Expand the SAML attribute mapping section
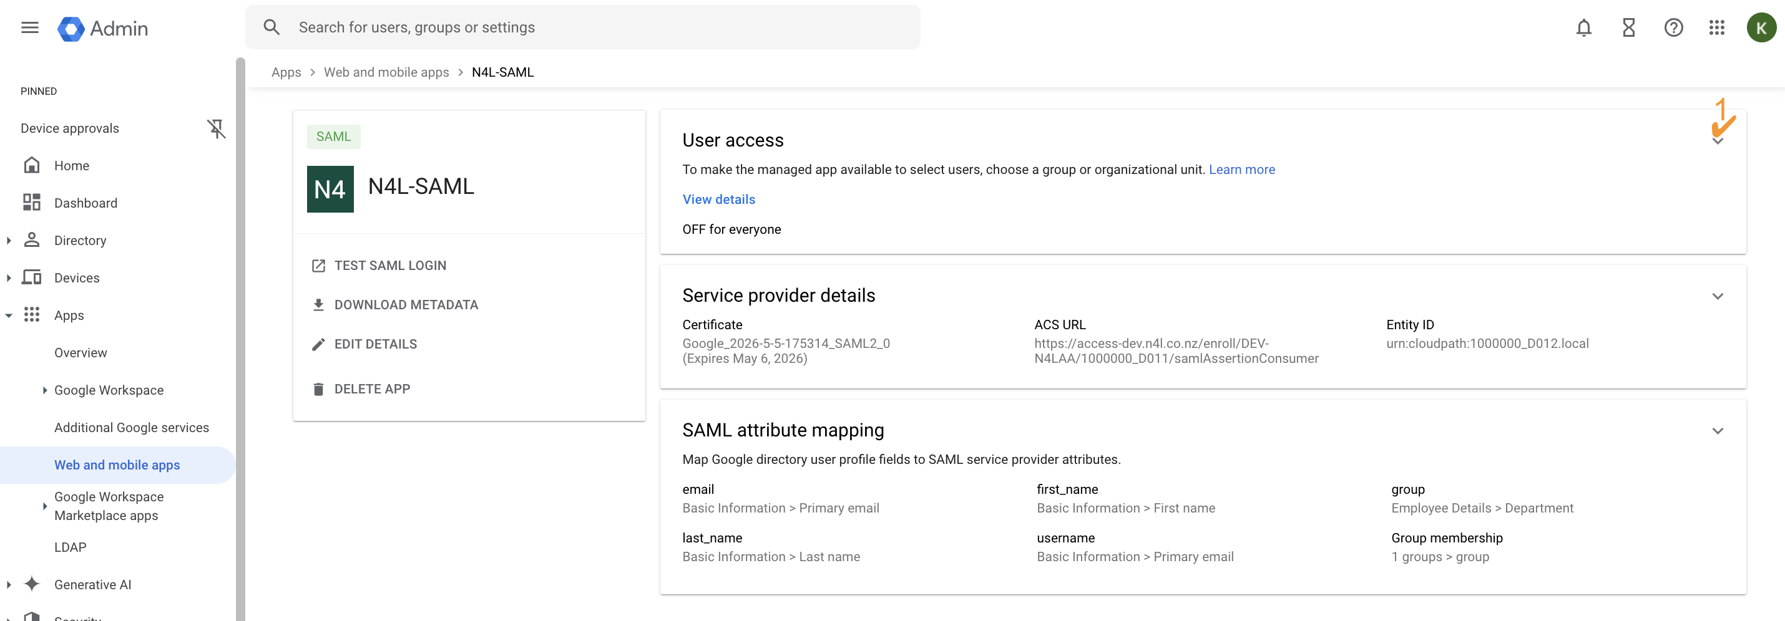Image resolution: width=1785 pixels, height=621 pixels. pyautogui.click(x=1718, y=431)
